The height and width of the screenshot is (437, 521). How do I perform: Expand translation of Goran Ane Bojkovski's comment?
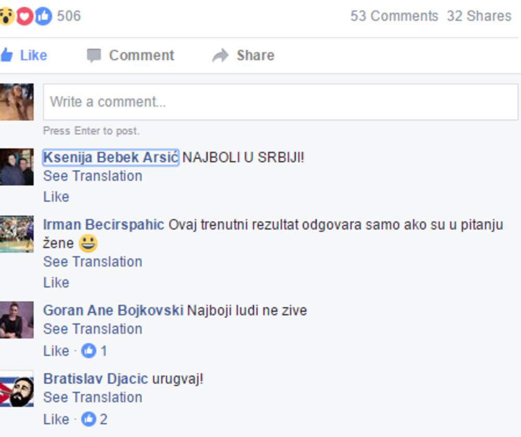coord(93,329)
